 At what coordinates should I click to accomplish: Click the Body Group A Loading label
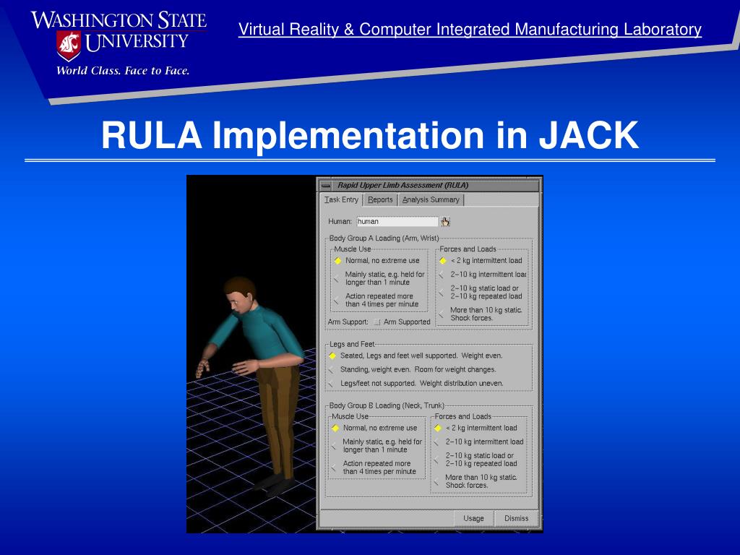pos(384,238)
